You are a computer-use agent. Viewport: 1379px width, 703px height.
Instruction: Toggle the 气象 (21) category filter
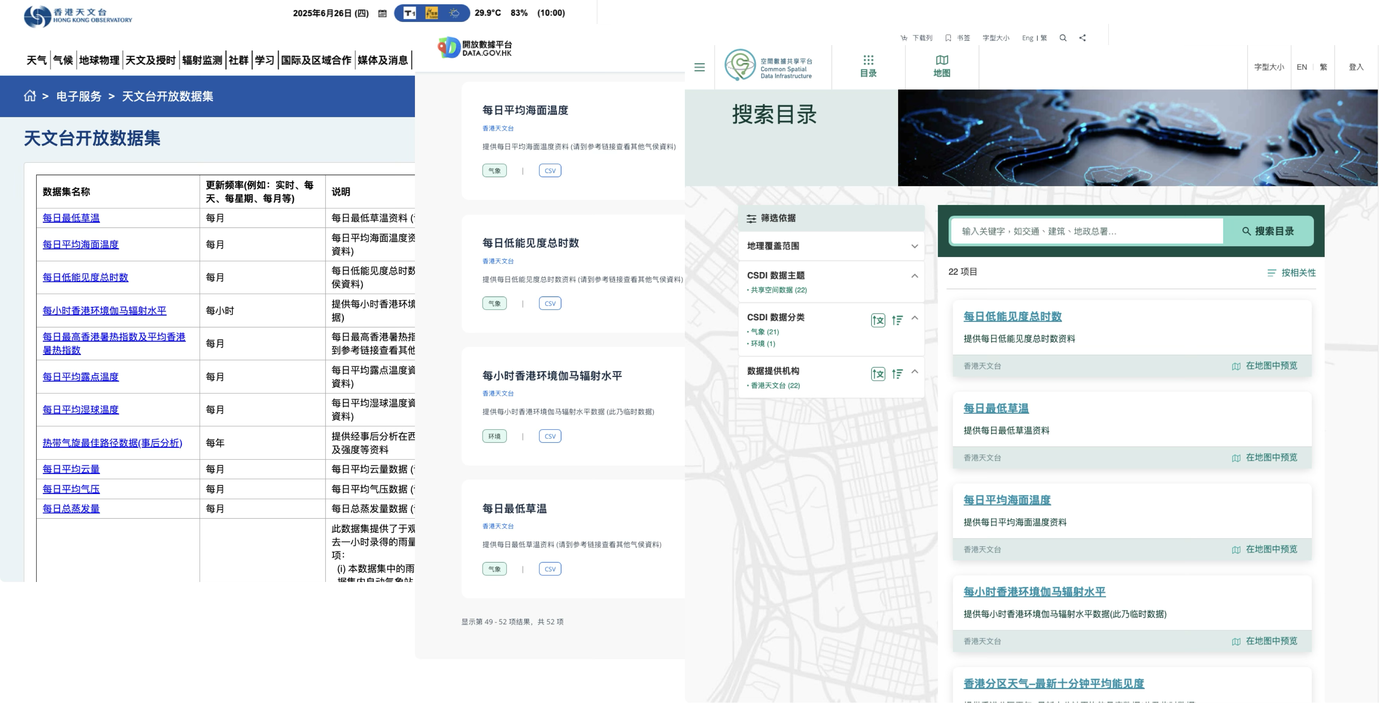pyautogui.click(x=764, y=332)
